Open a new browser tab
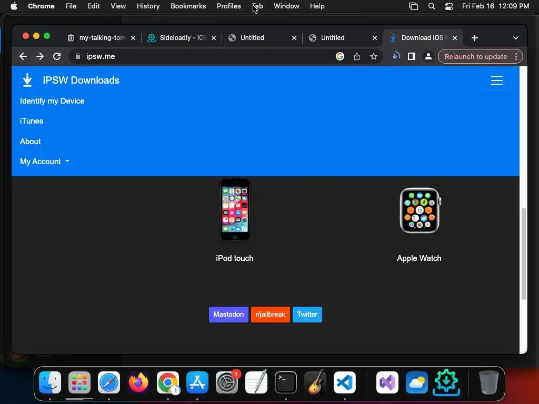Viewport: 539px width, 404px height. [x=475, y=38]
